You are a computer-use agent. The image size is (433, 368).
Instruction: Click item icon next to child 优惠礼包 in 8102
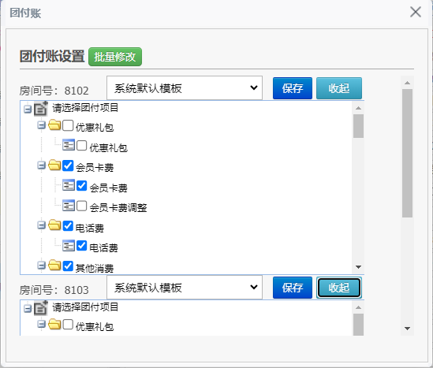69,145
